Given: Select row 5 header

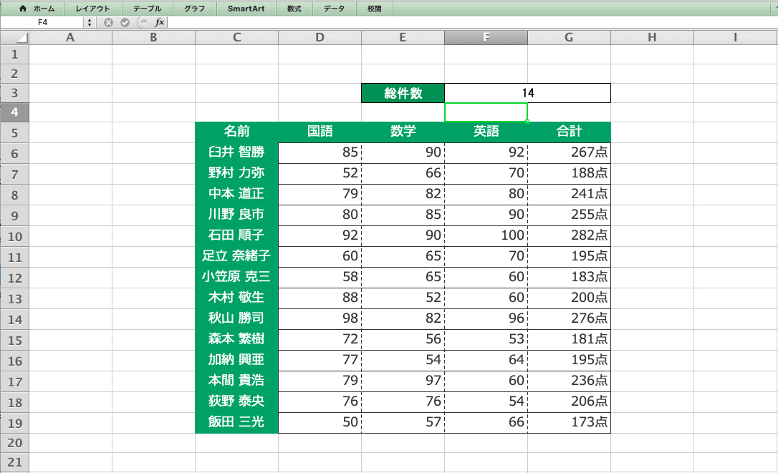Looking at the screenshot, I should pos(14,133).
